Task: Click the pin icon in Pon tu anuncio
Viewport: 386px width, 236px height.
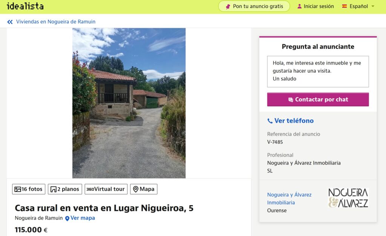Action: click(228, 6)
